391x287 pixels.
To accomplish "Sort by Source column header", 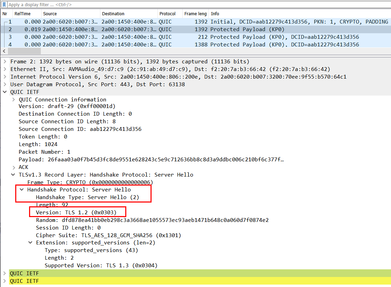I will 71,14.
